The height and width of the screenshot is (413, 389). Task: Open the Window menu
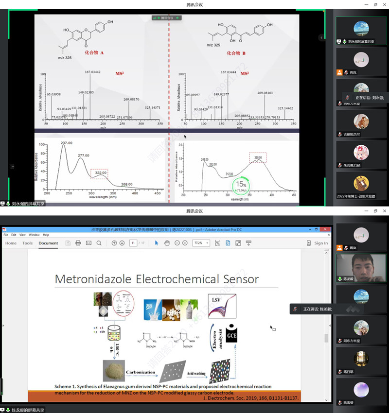[34, 235]
